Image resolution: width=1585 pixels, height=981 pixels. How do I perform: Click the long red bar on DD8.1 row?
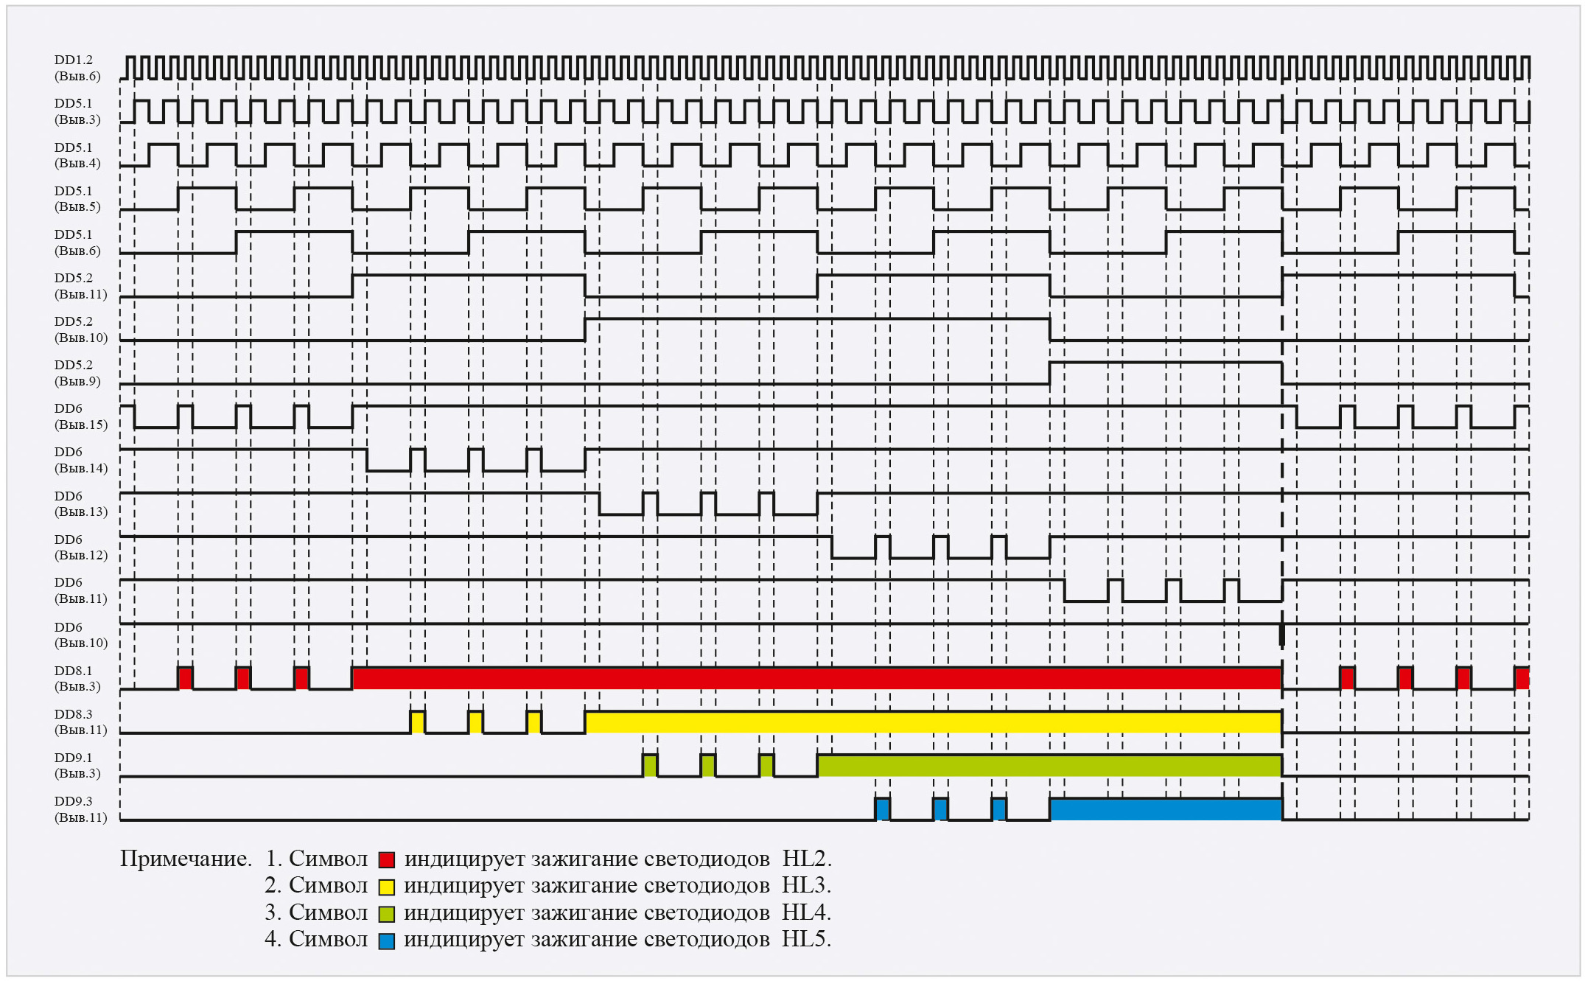[x=817, y=679]
